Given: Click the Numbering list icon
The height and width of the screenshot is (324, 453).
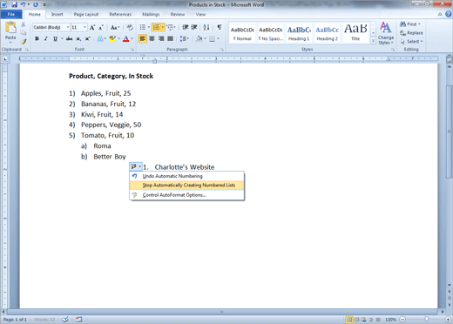Looking at the screenshot, I should [x=156, y=27].
